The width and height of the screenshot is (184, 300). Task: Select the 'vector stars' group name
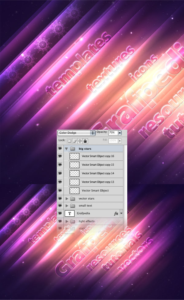coord(86,199)
